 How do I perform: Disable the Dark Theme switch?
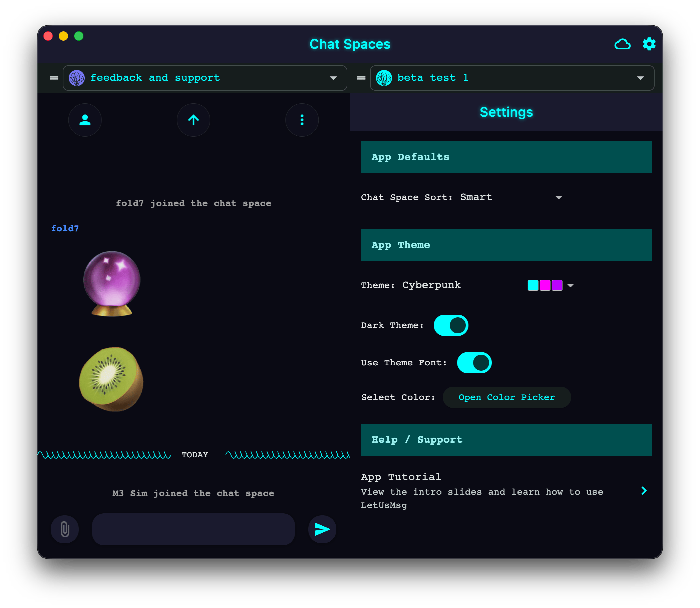451,325
